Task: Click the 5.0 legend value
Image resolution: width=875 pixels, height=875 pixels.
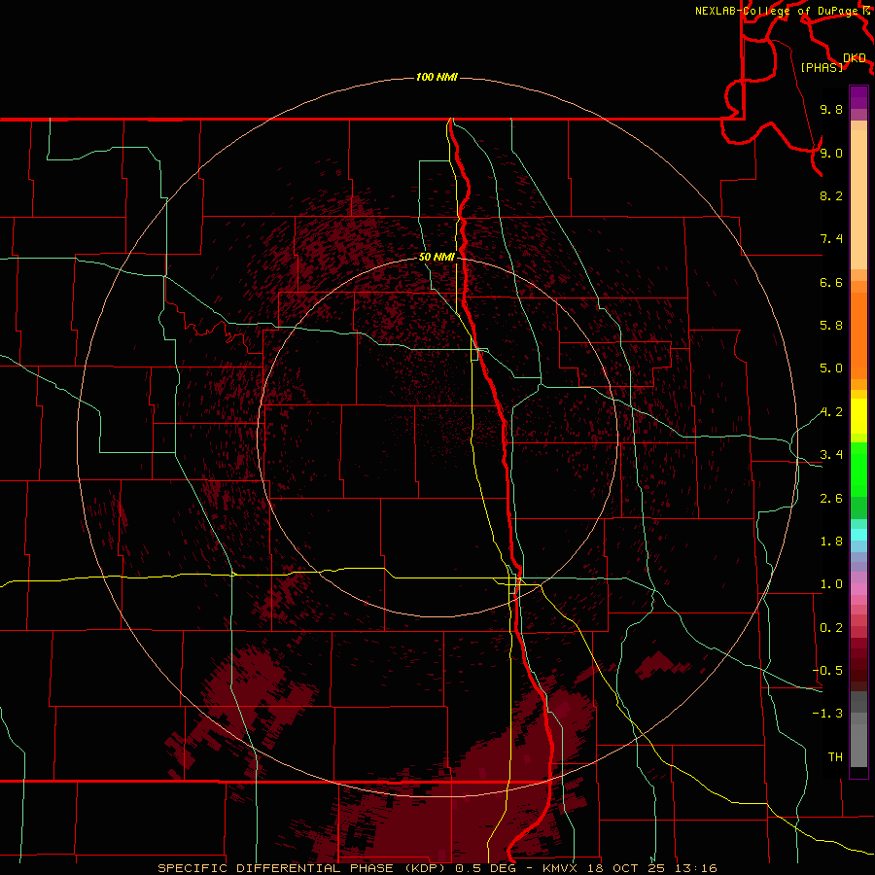Action: pos(831,368)
